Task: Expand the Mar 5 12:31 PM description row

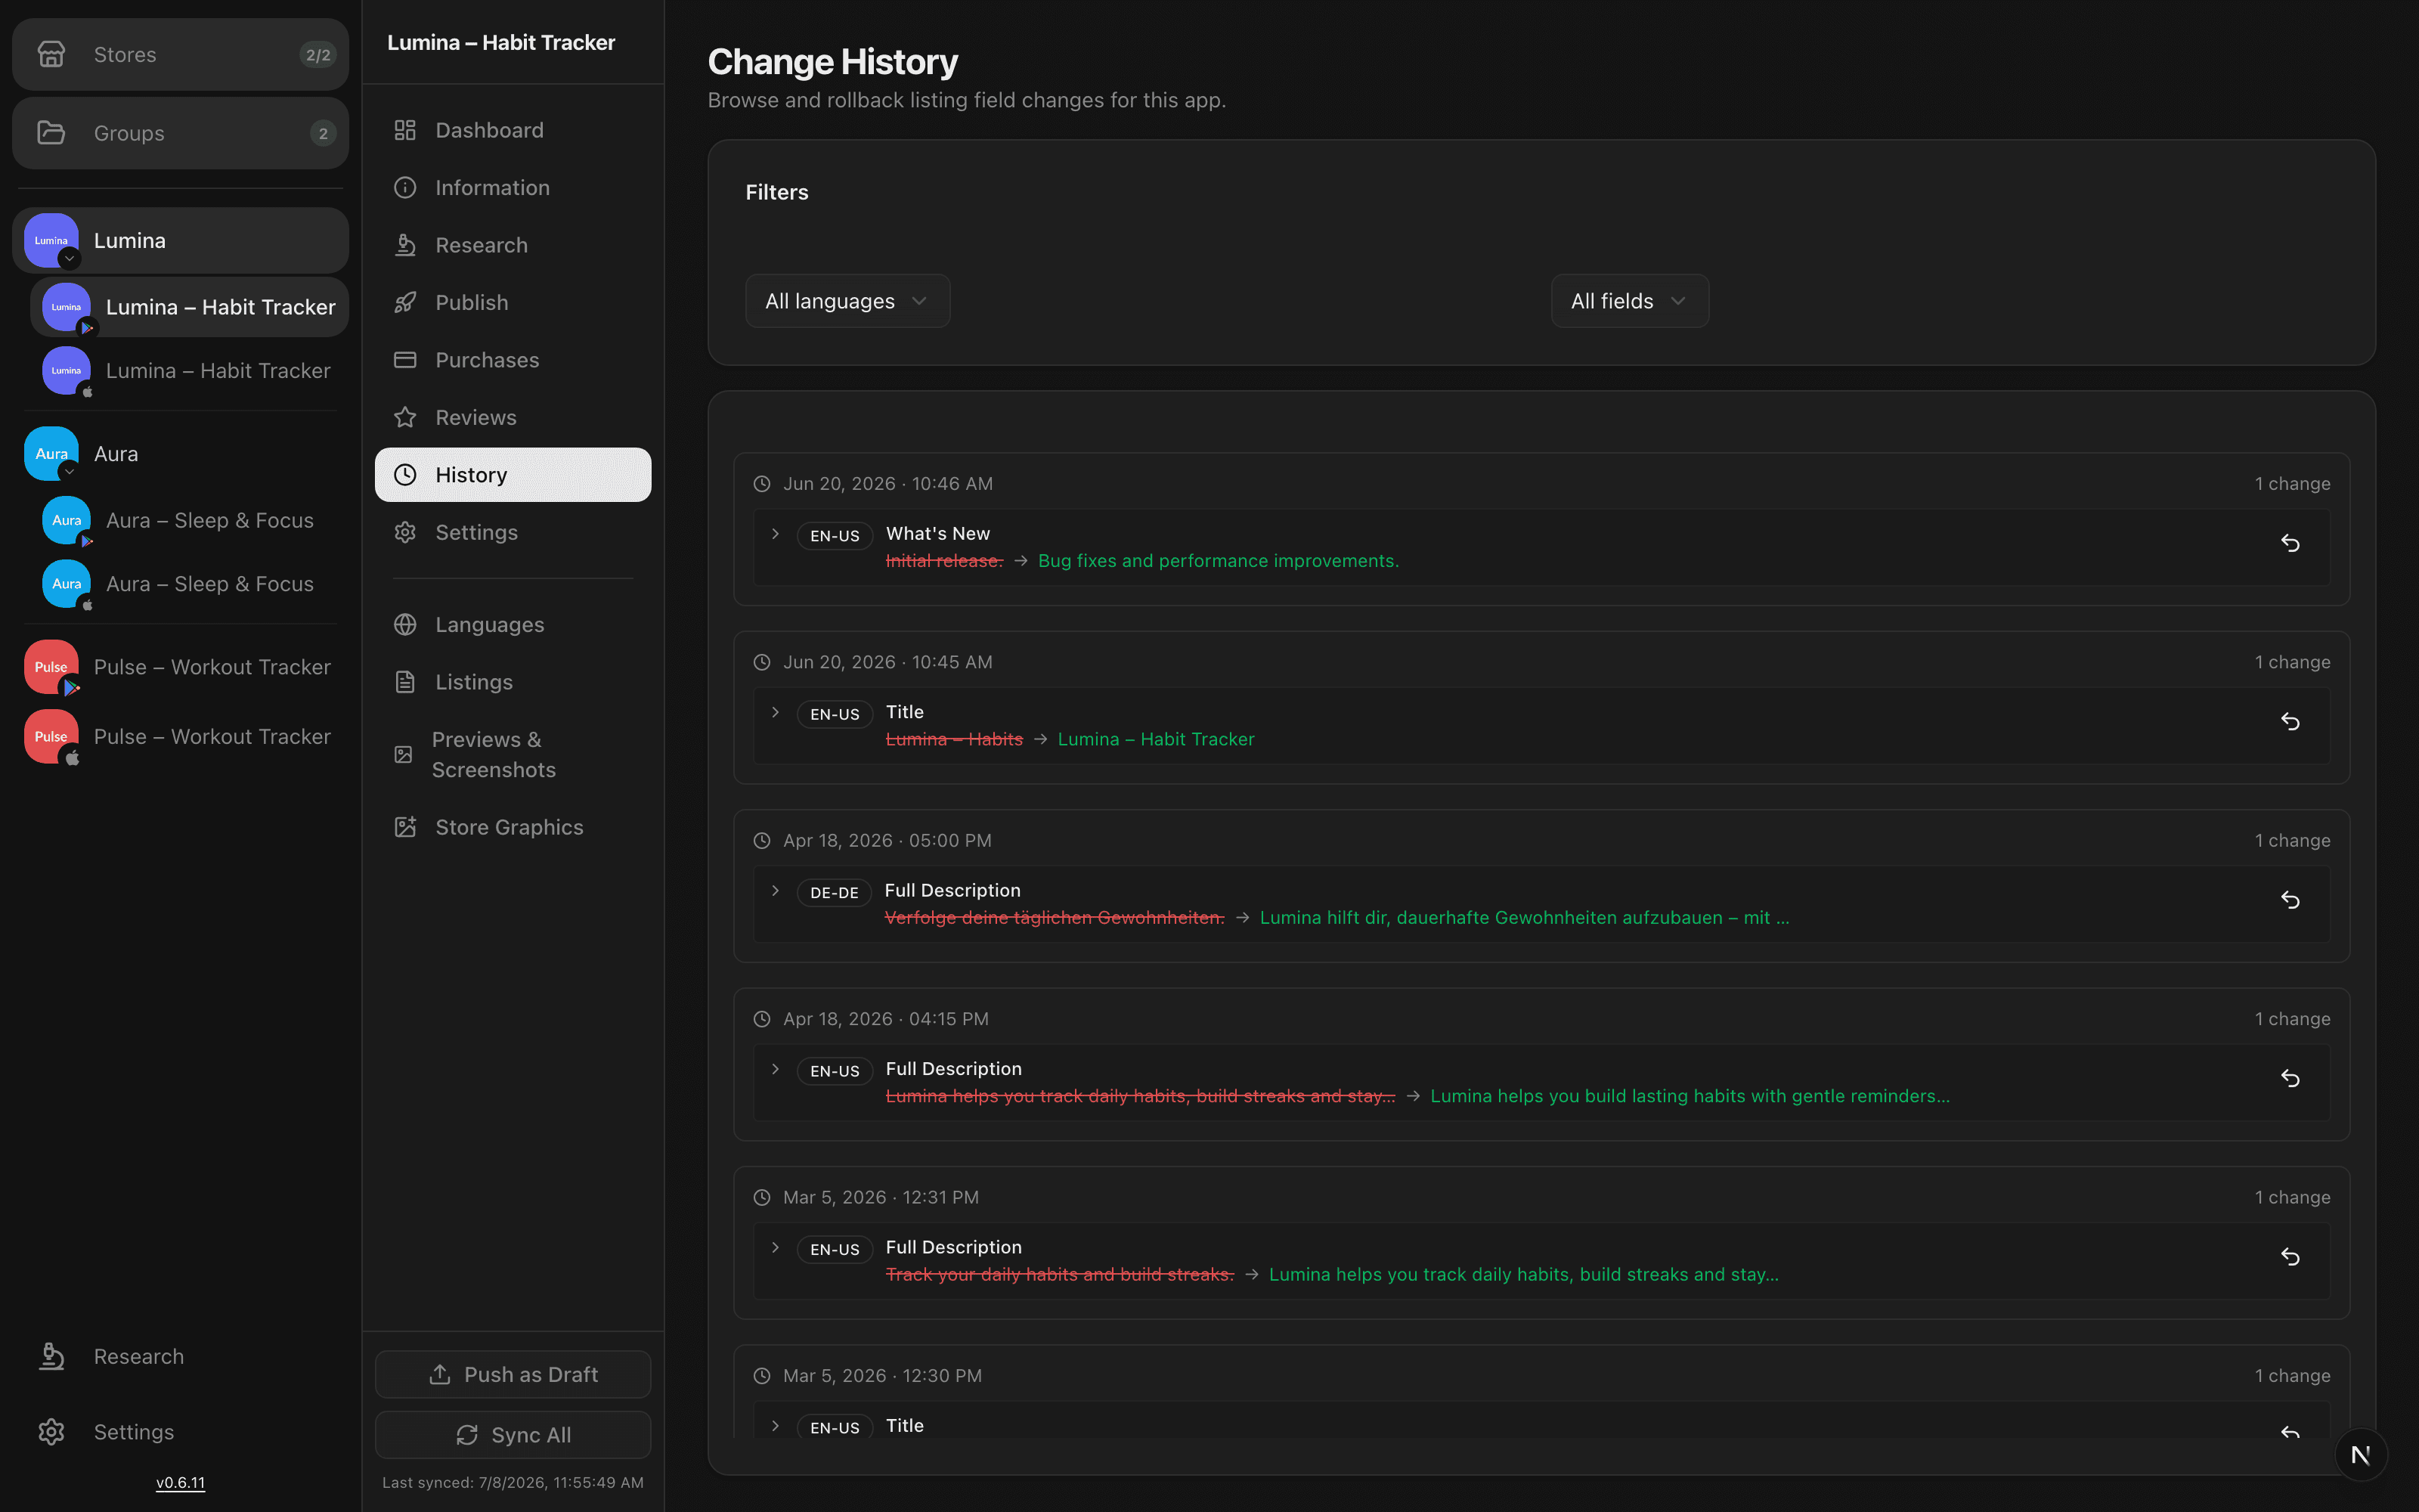Action: click(775, 1247)
